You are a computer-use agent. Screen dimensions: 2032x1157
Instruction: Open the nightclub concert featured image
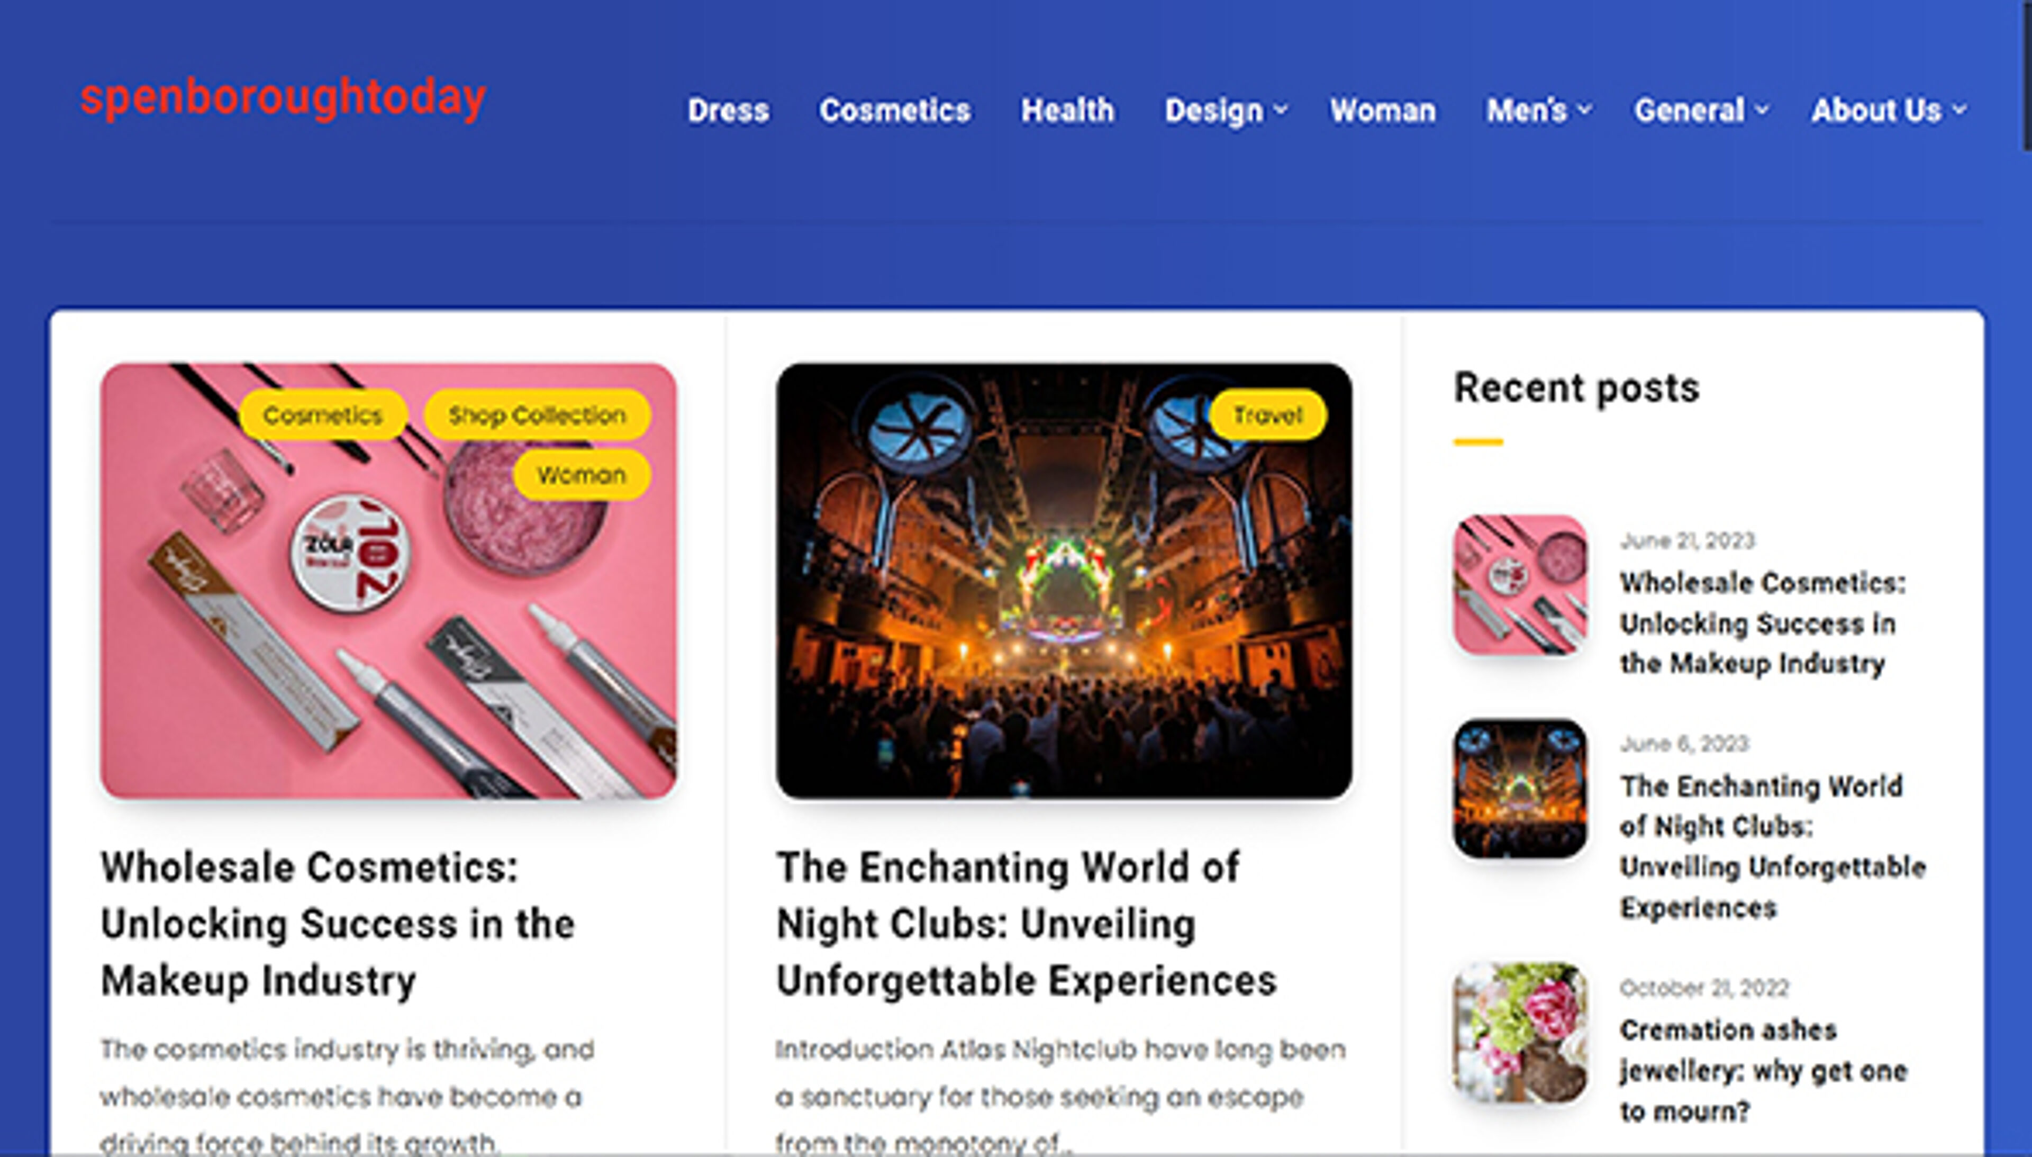pos(1064,581)
